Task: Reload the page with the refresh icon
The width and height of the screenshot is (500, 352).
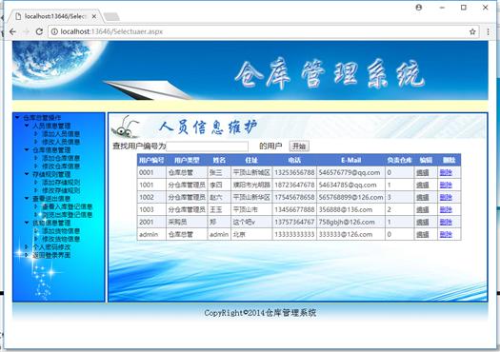Action: coord(39,31)
